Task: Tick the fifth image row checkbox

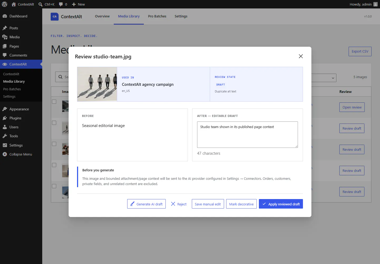Action: pos(54,186)
